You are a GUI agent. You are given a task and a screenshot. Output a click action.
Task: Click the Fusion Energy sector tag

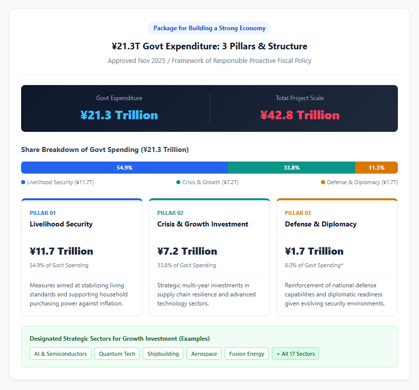point(247,354)
